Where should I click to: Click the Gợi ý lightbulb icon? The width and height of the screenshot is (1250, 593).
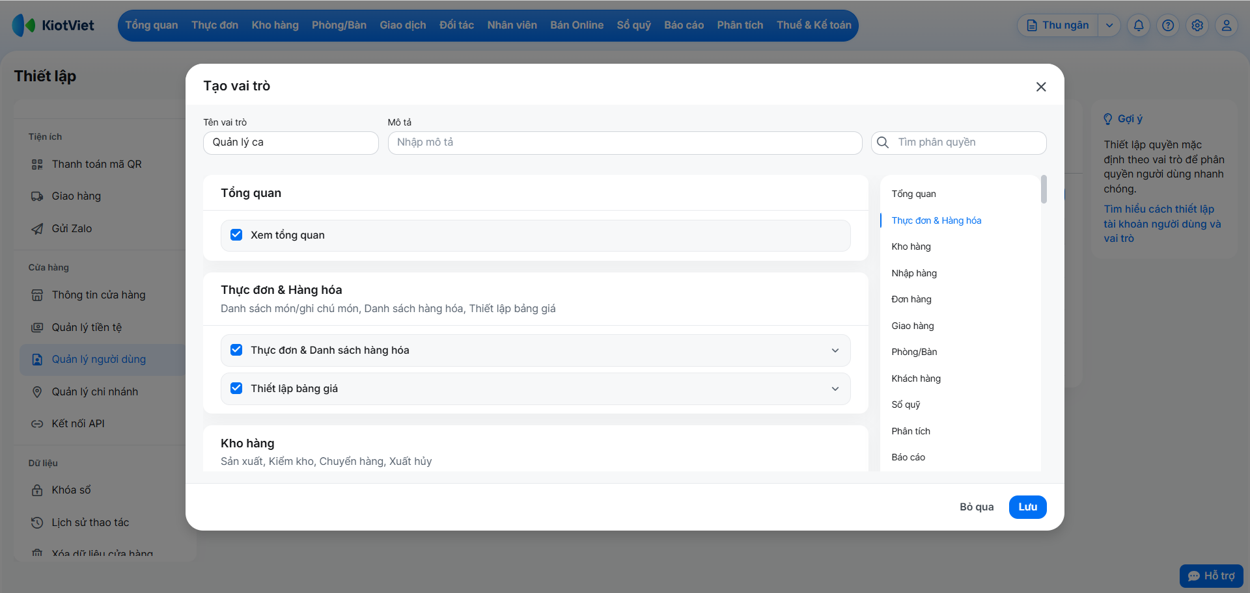1108,119
